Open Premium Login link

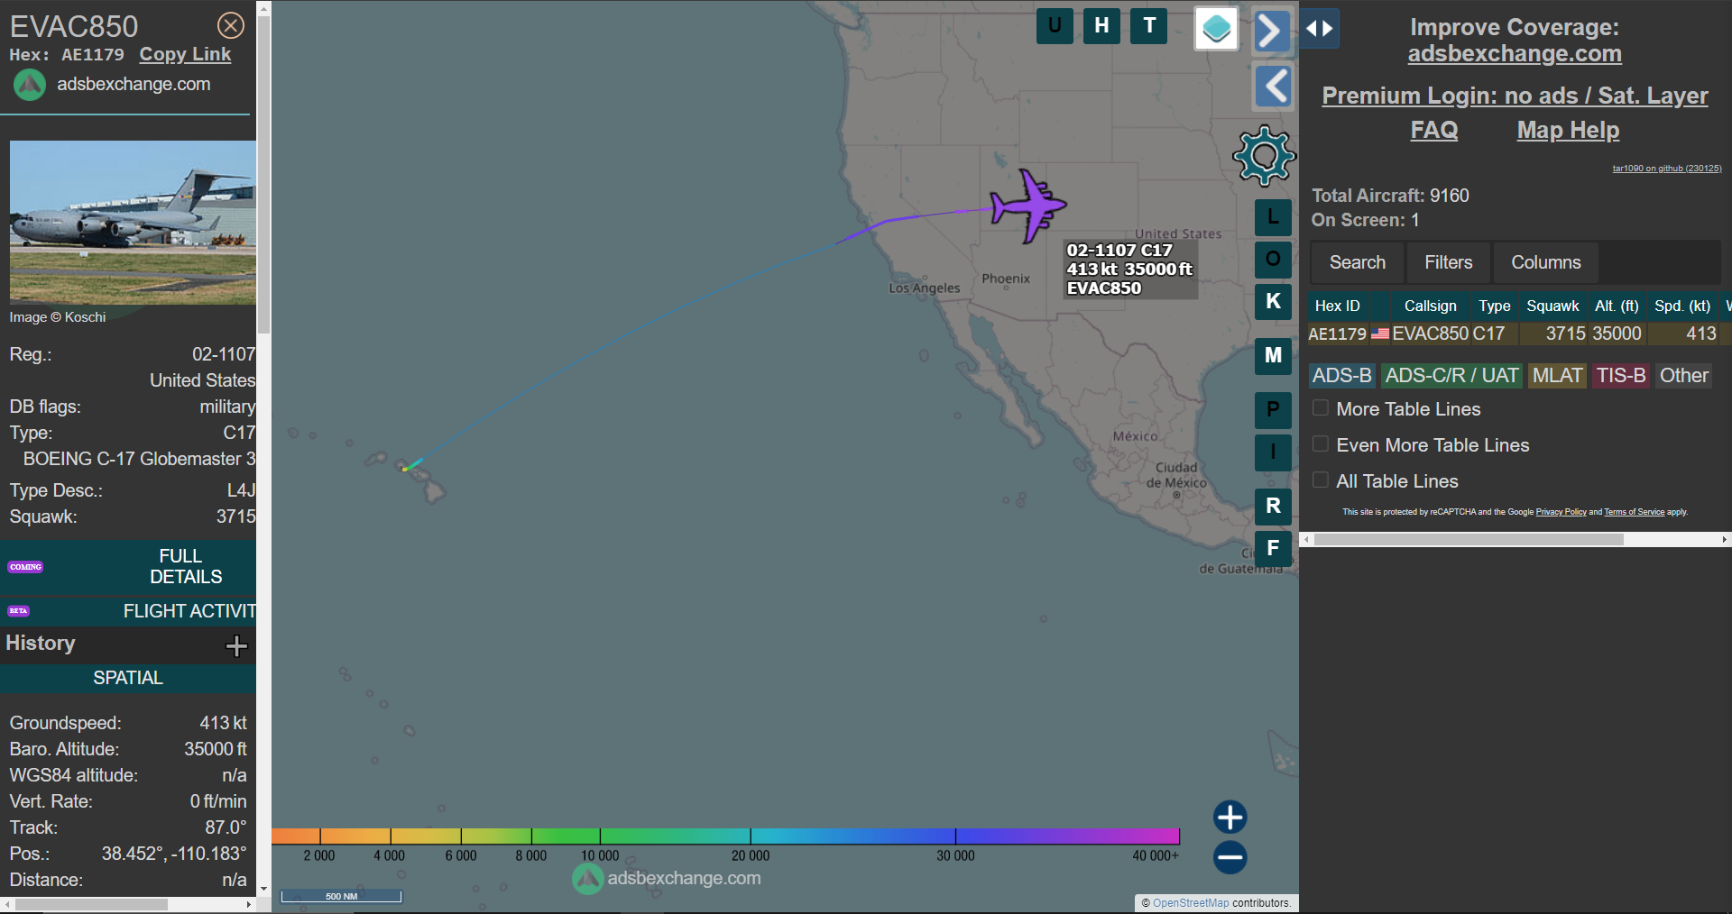tap(1515, 96)
